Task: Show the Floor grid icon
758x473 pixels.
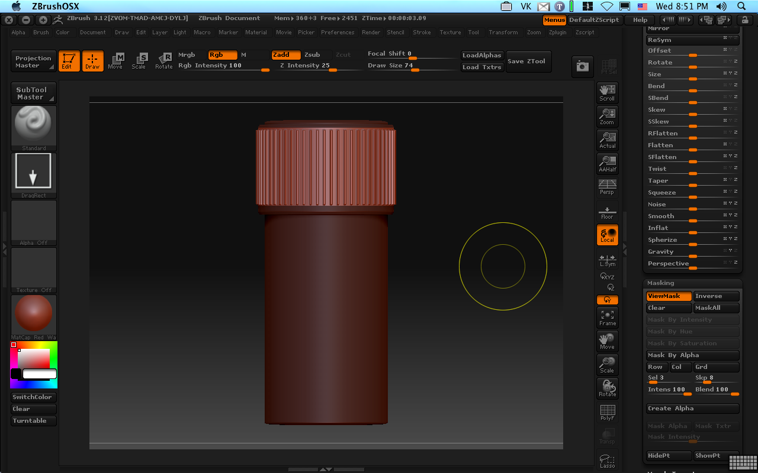Action: pos(607,211)
